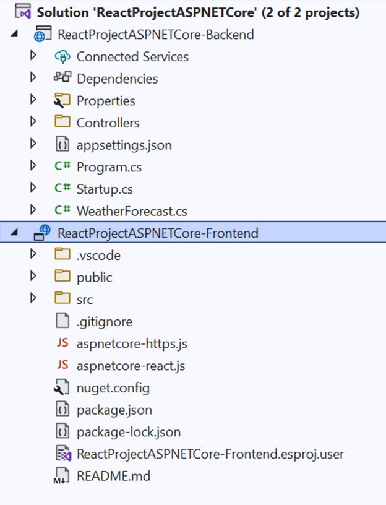Click the appsettings.json braces icon

point(62,144)
